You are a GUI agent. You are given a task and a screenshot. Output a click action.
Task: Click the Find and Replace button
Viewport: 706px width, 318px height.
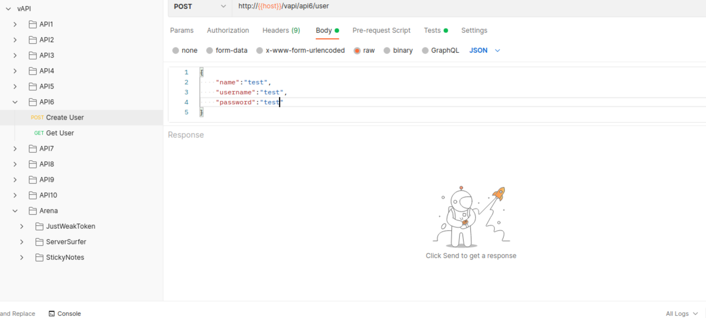[17, 314]
